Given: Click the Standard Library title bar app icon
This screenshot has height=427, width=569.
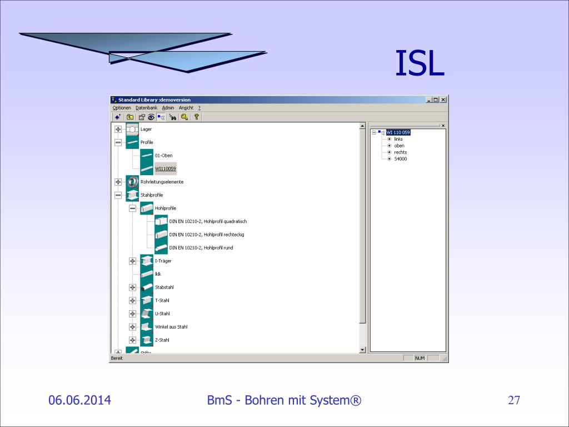Looking at the screenshot, I should pyautogui.click(x=114, y=100).
